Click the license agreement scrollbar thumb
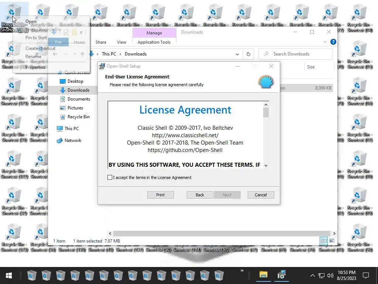Viewport: 378px width, 284px height. coord(266,112)
